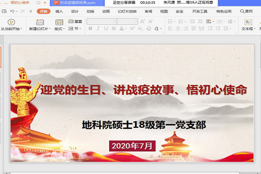
Task: Click the monitor icon beside the first document tab
Action: click(x=38, y=3)
